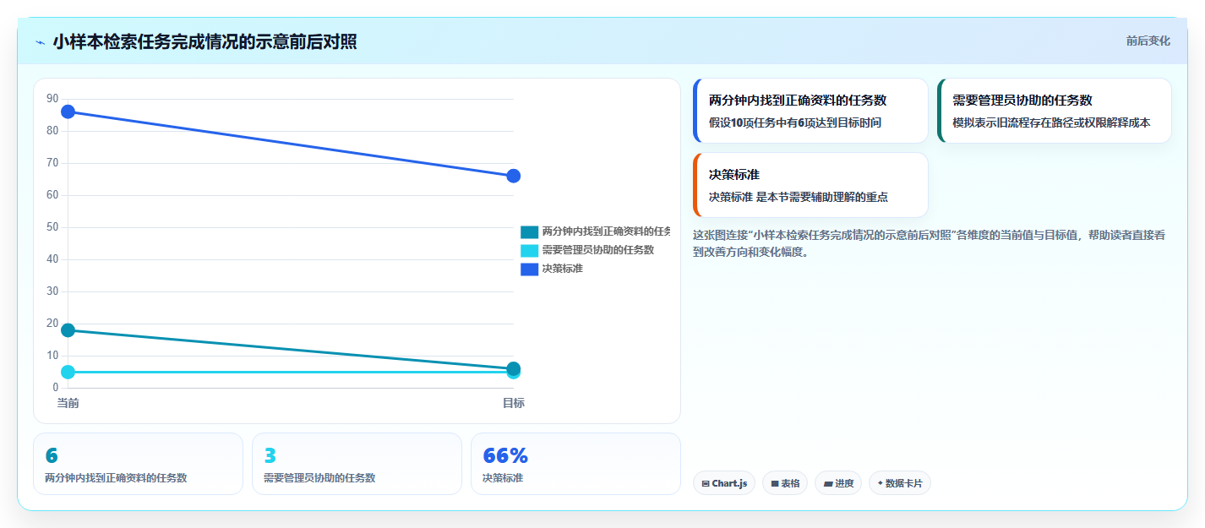The width and height of the screenshot is (1205, 528).
Task: Click the stat card showing 66%
Action: (575, 464)
